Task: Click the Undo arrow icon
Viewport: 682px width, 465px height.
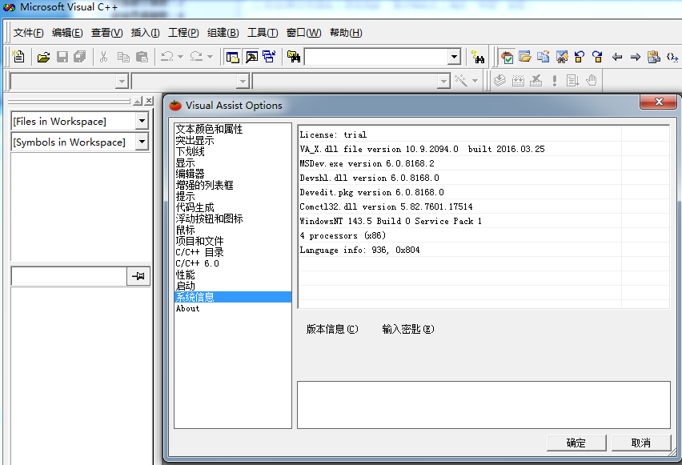Action: [167, 57]
